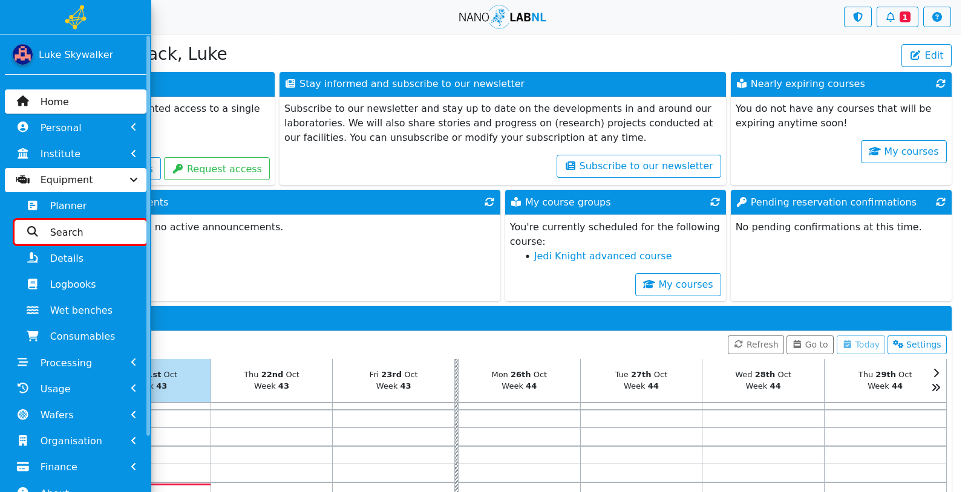This screenshot has height=492, width=968.
Task: Collapse the Equipment menu
Action: 76,180
